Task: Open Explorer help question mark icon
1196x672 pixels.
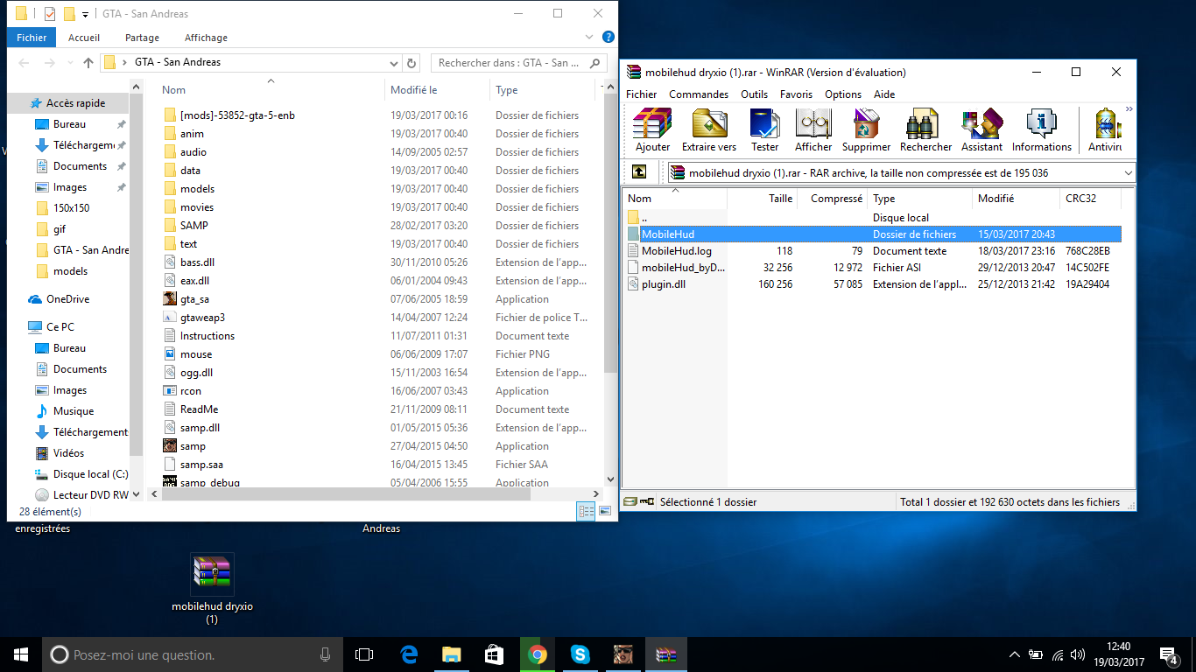Action: tap(608, 37)
